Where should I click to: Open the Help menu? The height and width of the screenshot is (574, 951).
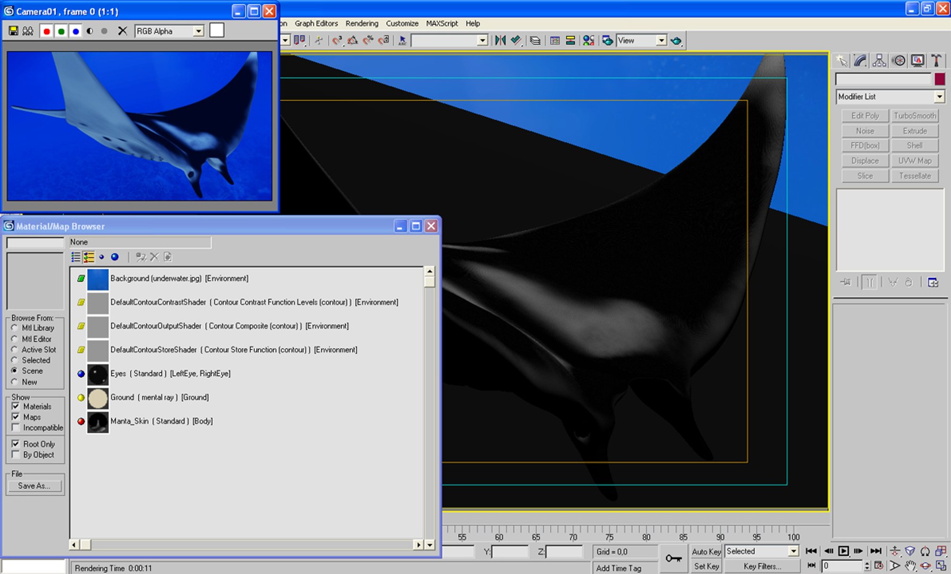click(473, 23)
